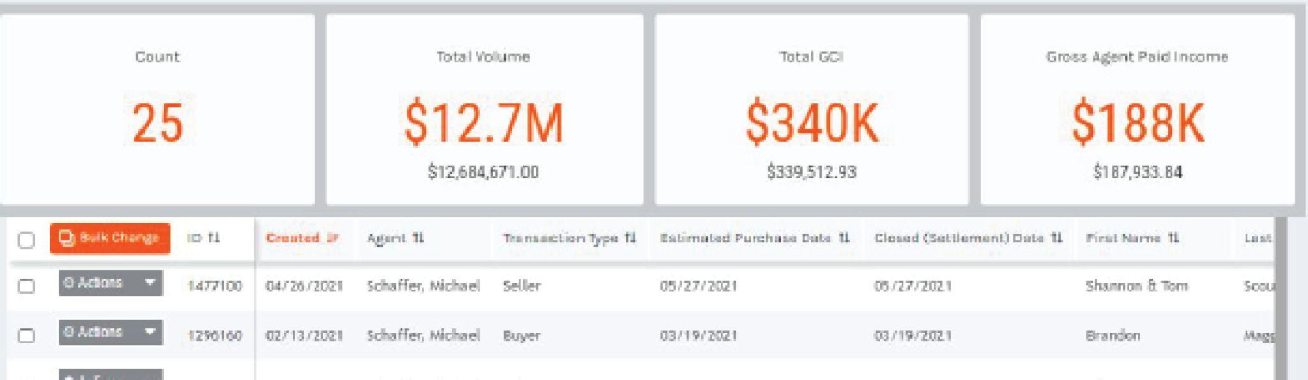
Task: Click the Gross Agent Paid Income card
Action: 1137,110
